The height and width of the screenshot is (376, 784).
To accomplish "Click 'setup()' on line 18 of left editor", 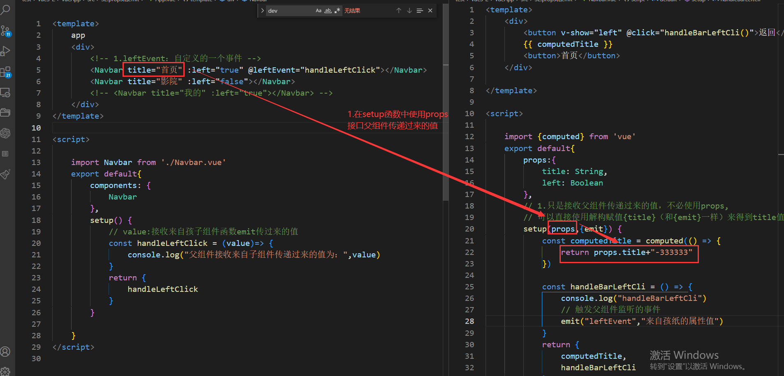I will click(106, 220).
